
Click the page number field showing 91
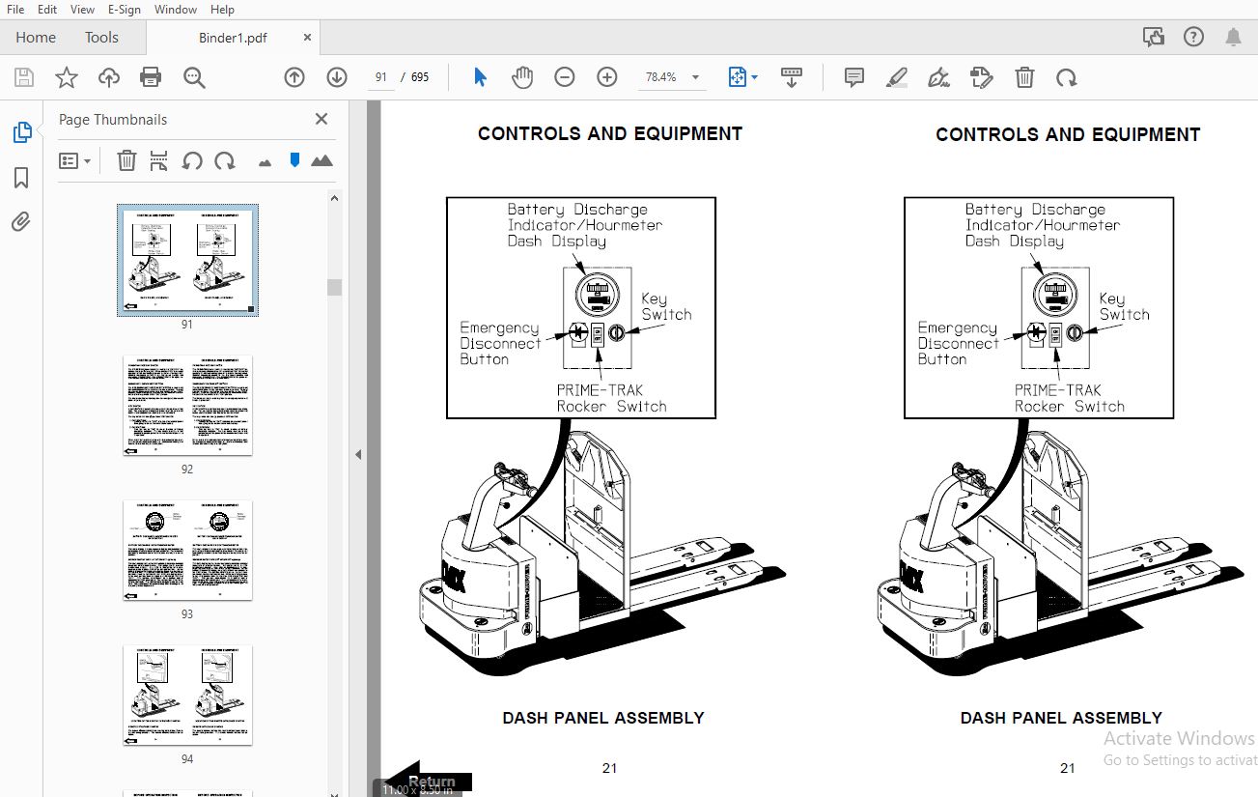click(381, 77)
